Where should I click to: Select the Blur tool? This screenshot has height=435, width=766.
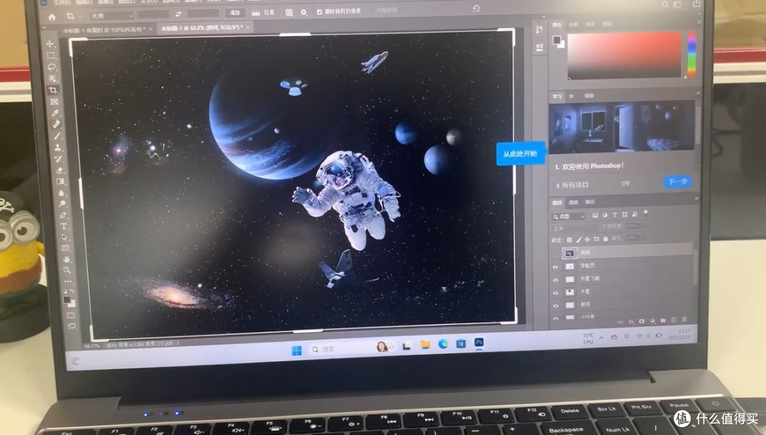click(61, 192)
